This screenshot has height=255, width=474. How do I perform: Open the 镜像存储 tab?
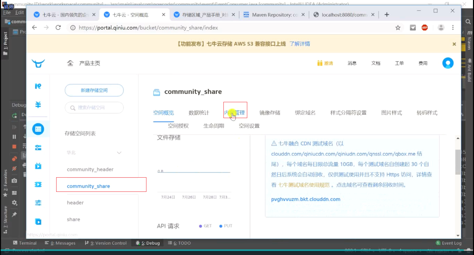[x=270, y=113]
